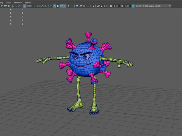182x136 pixels.
Task: Toggle X-Ray active components
Action: pyautogui.click(x=102, y=6)
